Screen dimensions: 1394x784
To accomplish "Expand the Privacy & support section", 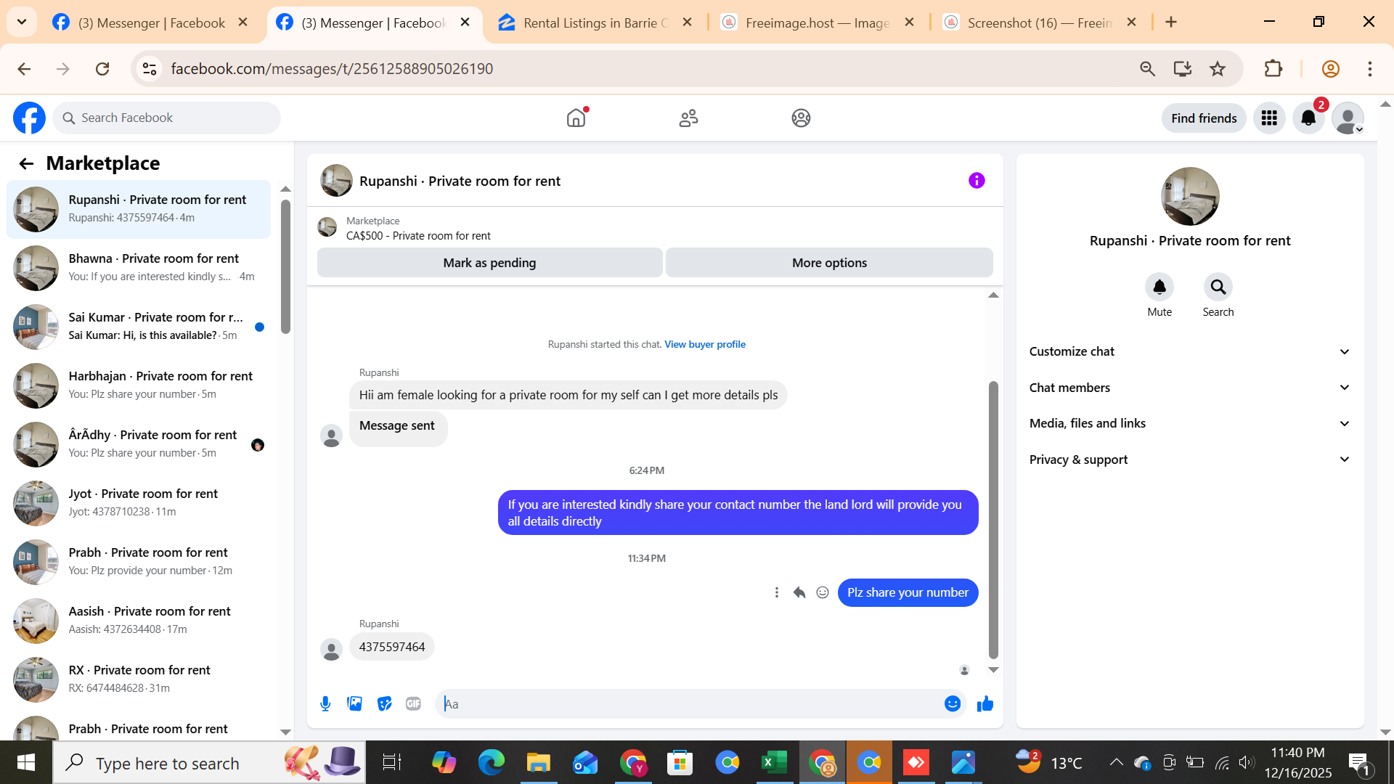I will (1189, 460).
